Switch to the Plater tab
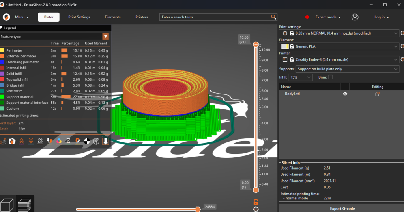The width and height of the screenshot is (404, 212). coord(49,17)
